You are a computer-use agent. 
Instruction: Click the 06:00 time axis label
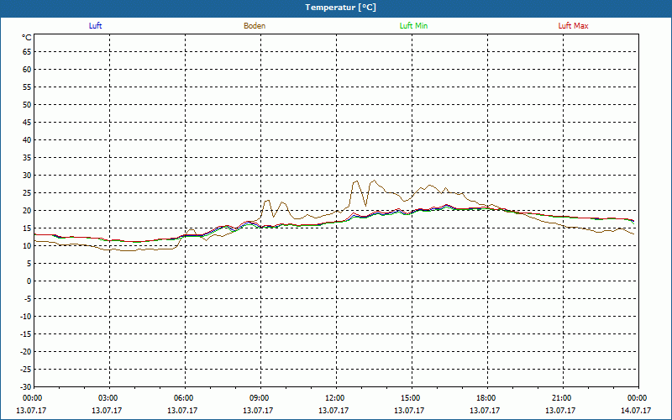(x=185, y=398)
